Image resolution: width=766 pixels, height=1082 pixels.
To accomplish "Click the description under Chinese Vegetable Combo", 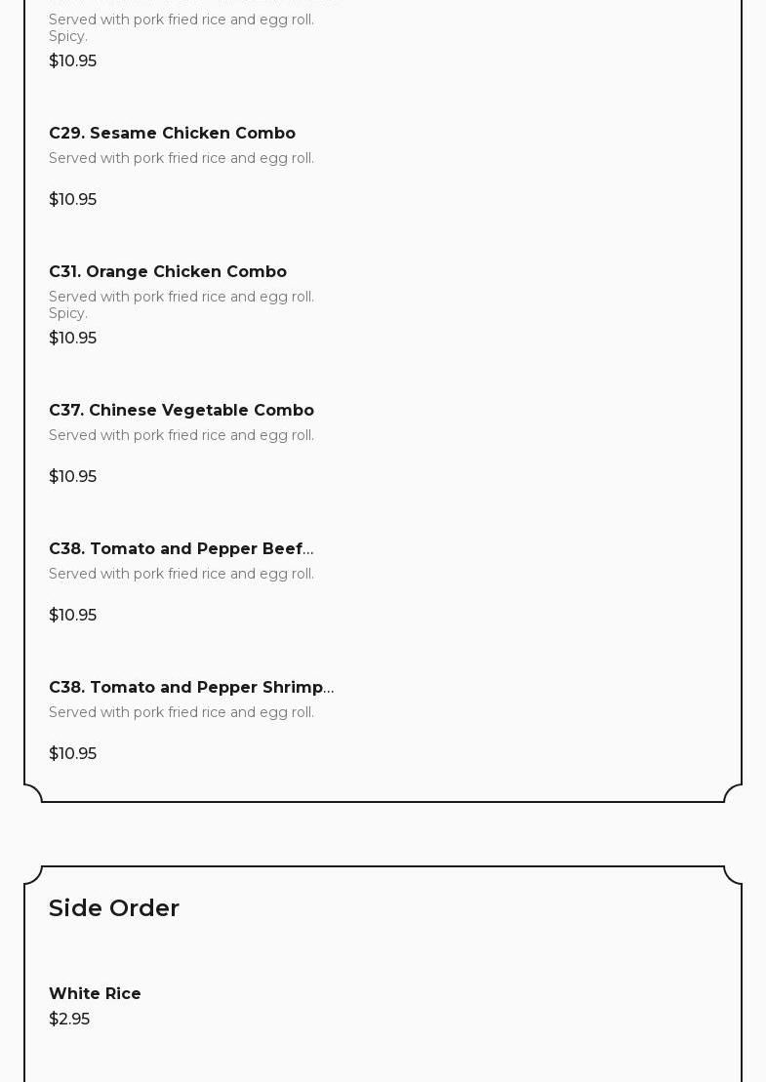I will (181, 435).
